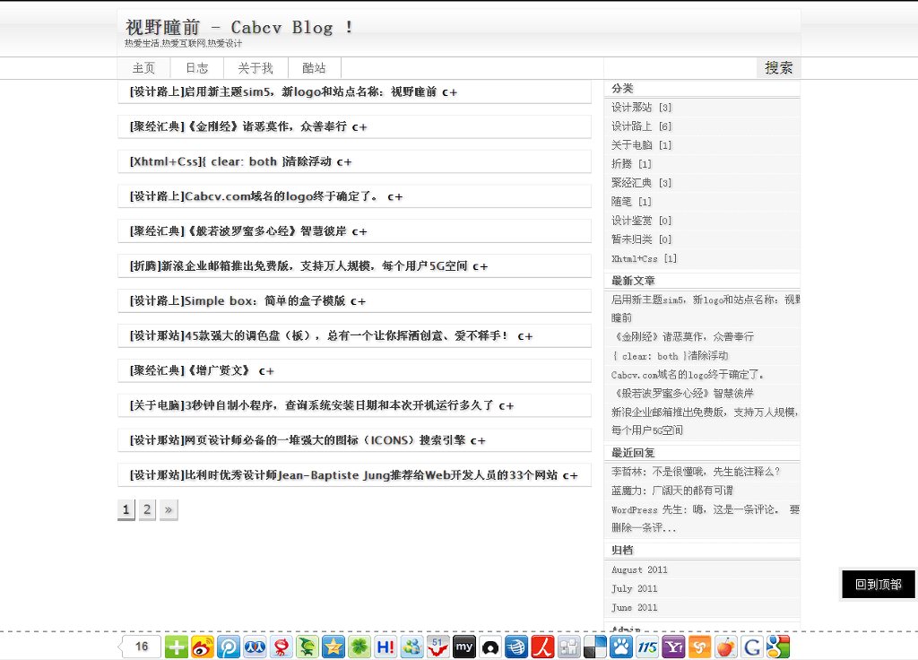
Task: Switch to the 日志 navigation tab
Action: 196,67
